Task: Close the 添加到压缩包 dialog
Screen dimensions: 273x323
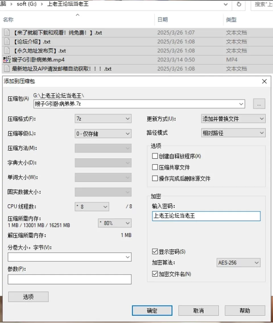Action: 264,81
